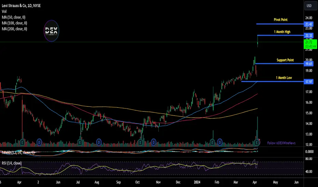Click the 80.00 RSI axis label
The height and width of the screenshot is (187, 318).
309,159
